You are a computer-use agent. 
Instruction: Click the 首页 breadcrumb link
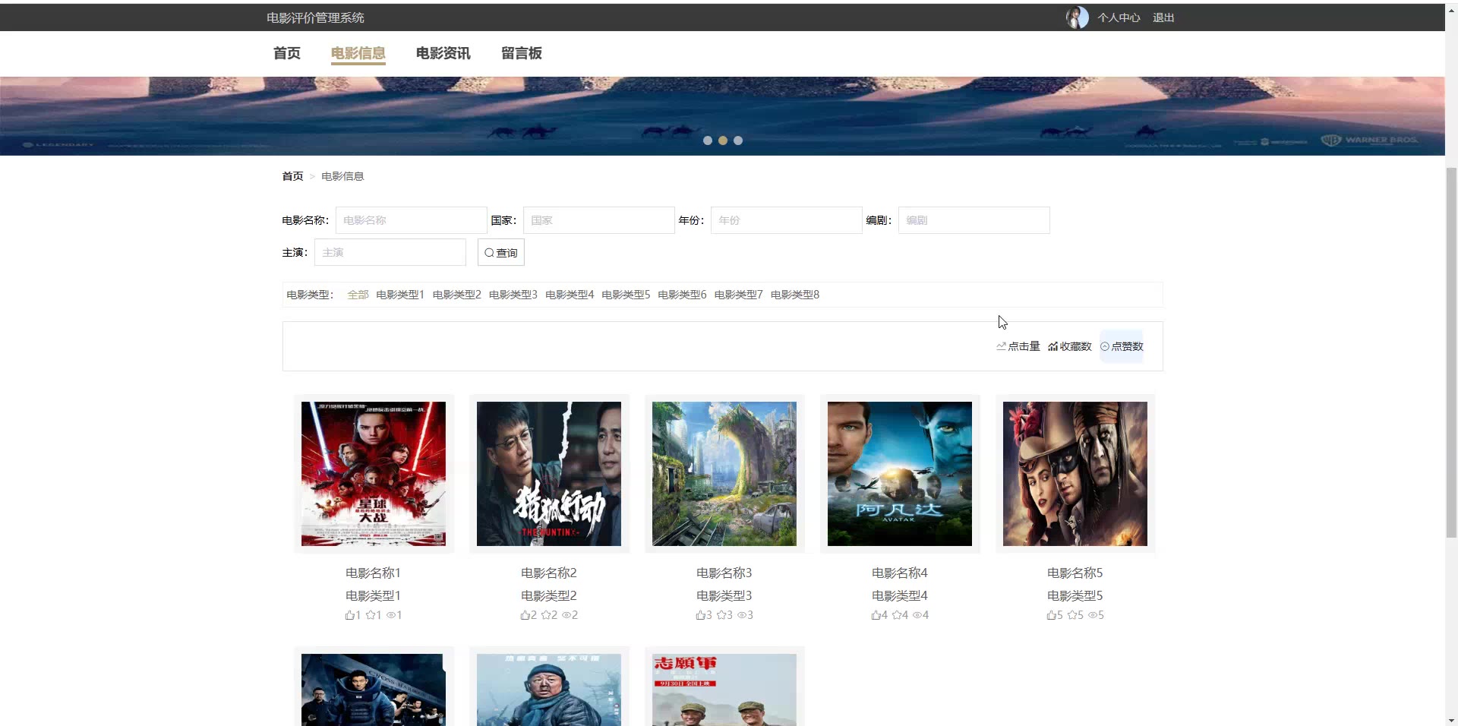(x=292, y=176)
